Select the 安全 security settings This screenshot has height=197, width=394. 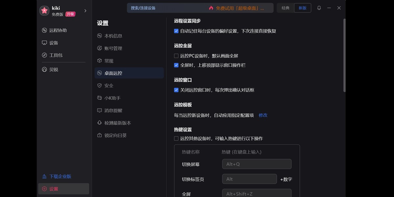coord(109,85)
